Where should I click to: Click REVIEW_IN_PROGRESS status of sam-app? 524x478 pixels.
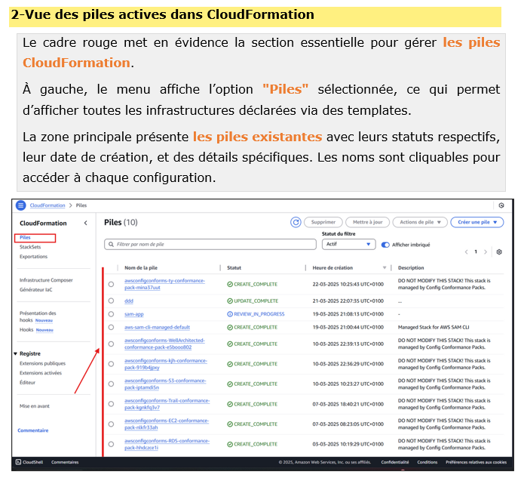coord(256,314)
